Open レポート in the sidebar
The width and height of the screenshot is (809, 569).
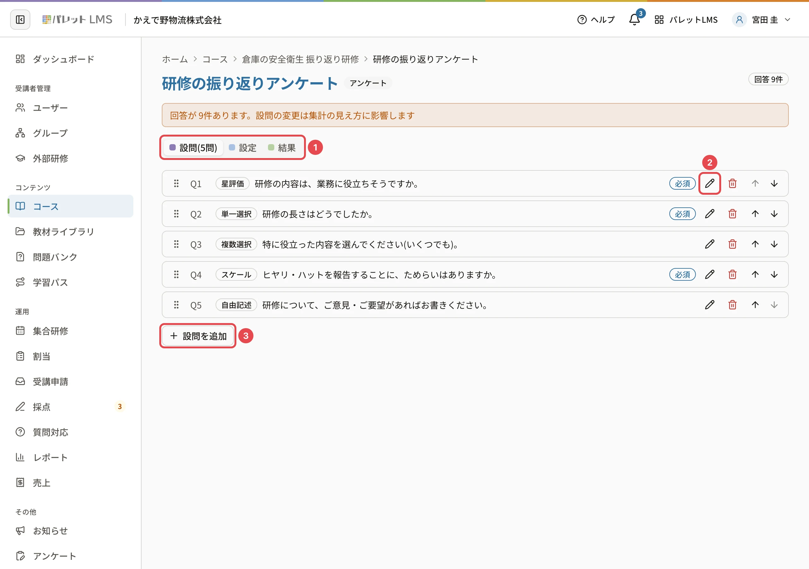(x=70, y=457)
